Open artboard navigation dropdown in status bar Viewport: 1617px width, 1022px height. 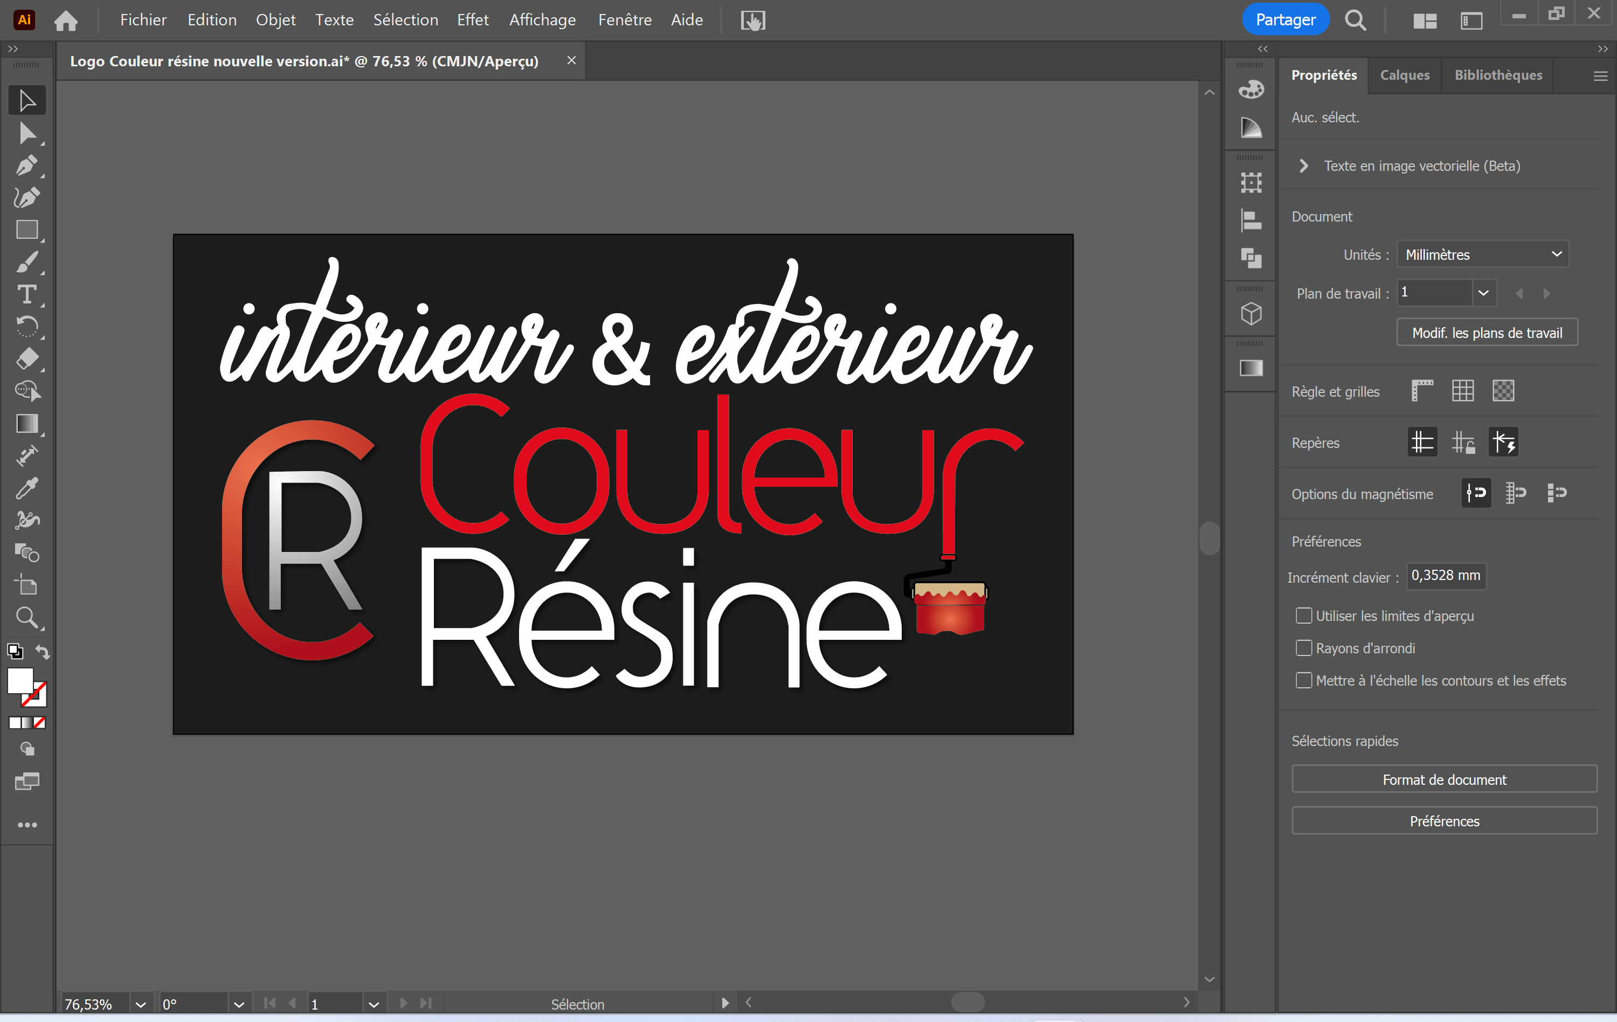pos(374,1005)
